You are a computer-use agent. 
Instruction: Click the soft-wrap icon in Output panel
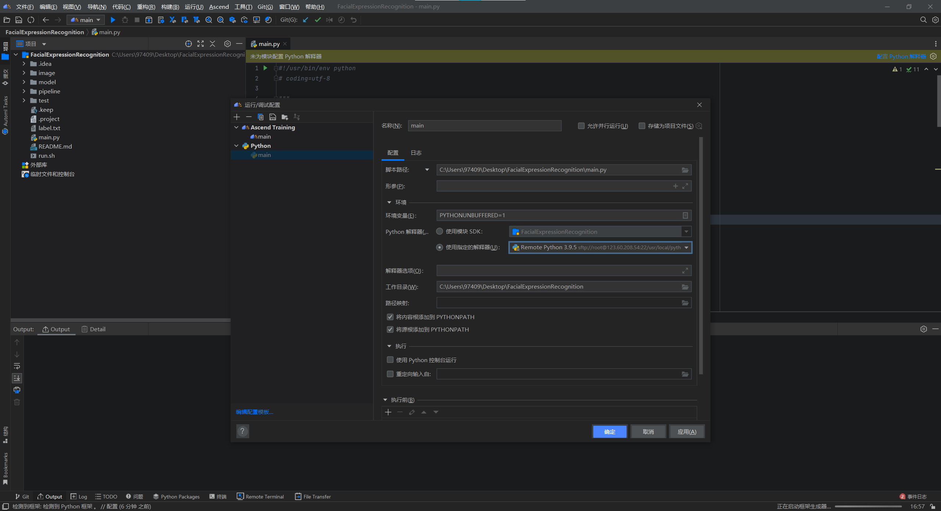click(17, 366)
